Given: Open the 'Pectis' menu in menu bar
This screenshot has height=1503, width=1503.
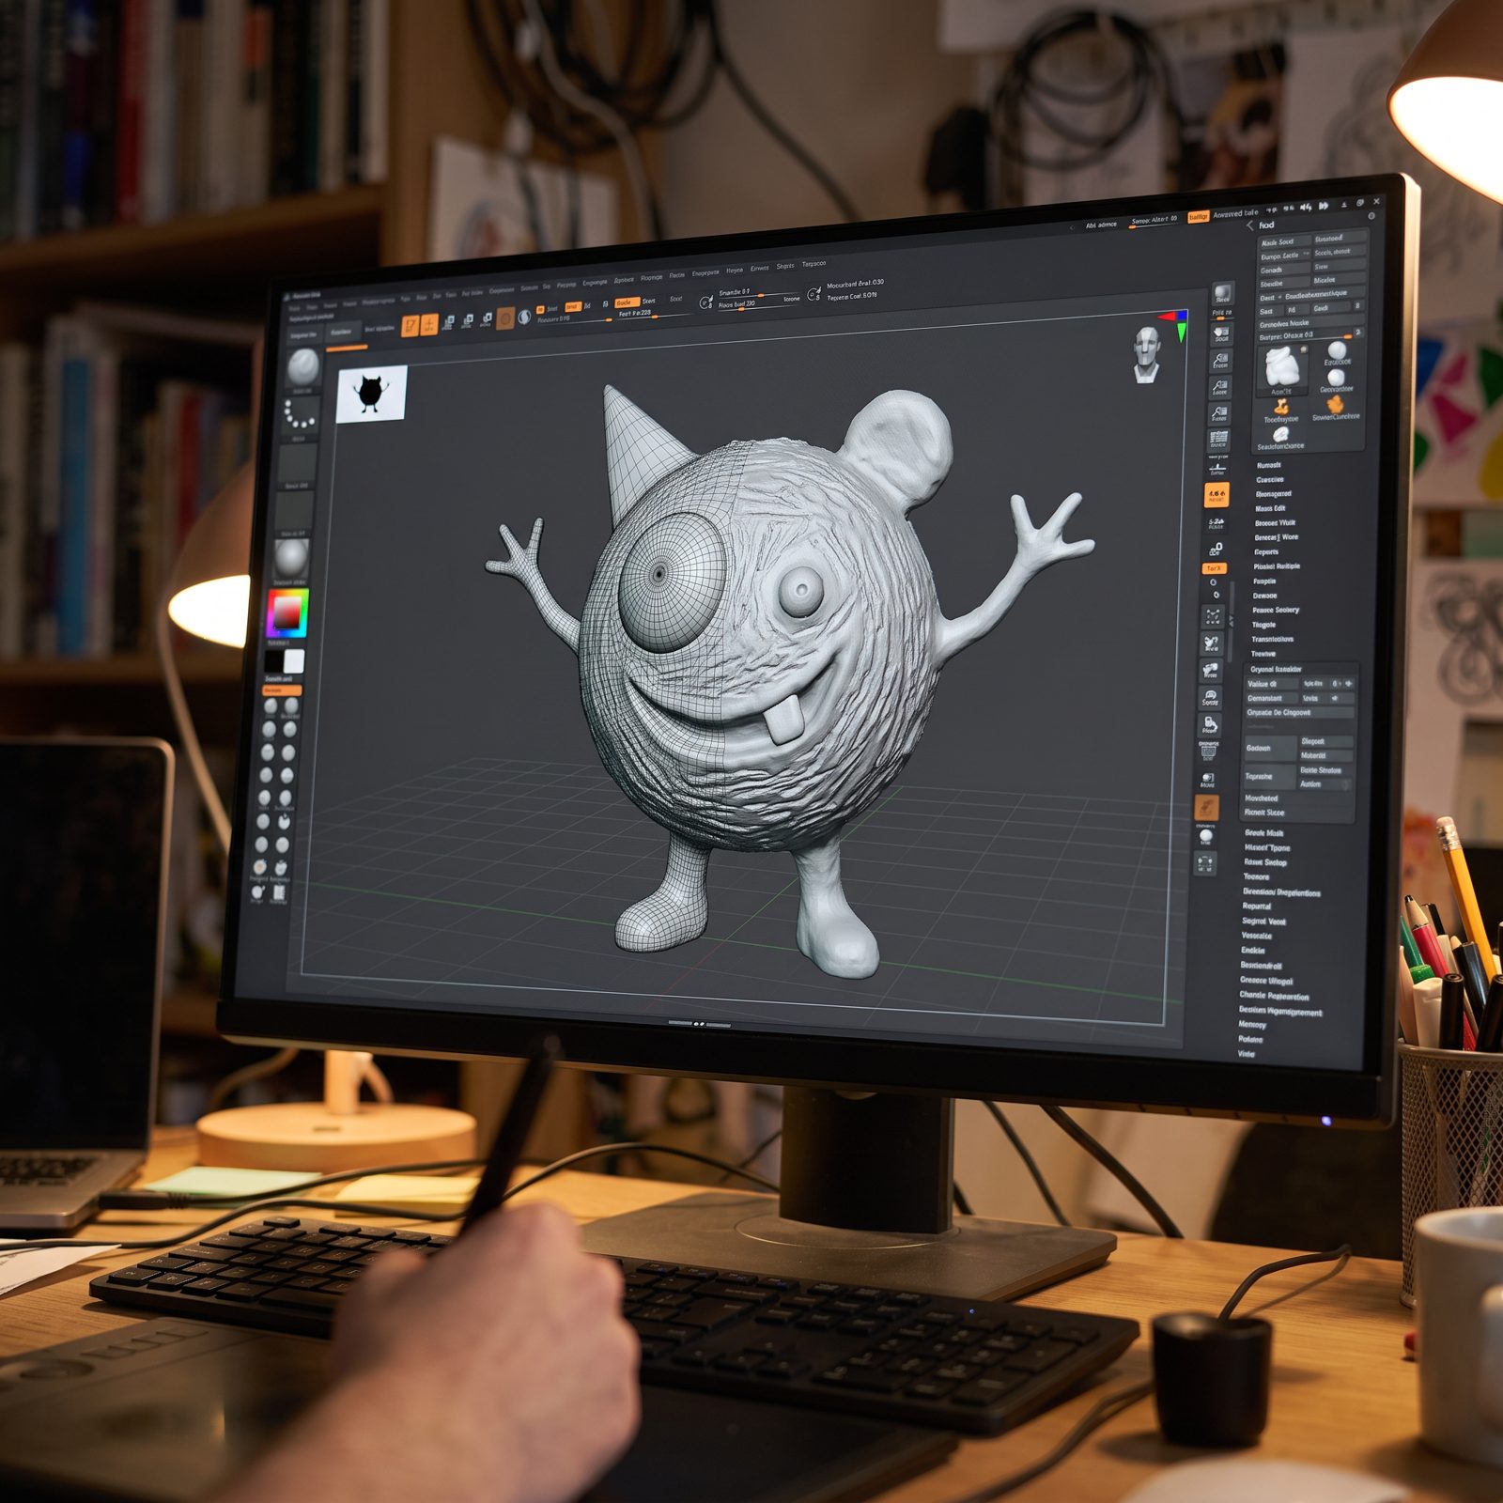Looking at the screenshot, I should (676, 275).
